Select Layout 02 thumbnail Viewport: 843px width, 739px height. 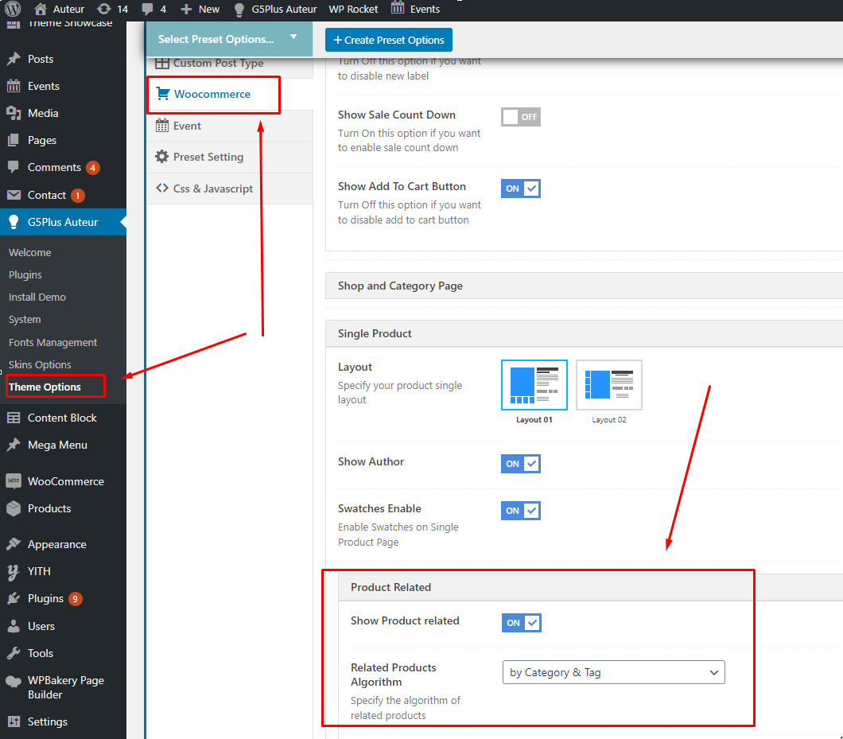(x=609, y=385)
